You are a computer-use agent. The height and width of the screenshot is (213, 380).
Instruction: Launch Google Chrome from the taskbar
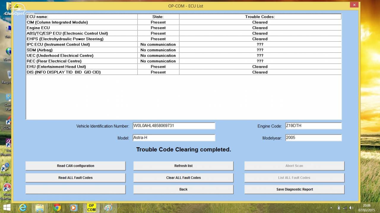[57, 207]
